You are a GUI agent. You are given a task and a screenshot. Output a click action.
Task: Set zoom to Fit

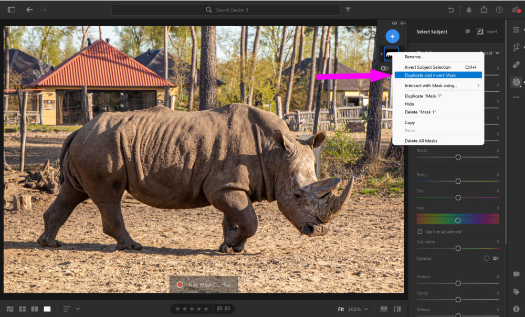coord(341,309)
